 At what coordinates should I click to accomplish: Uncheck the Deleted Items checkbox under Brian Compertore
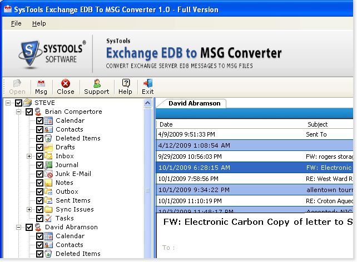pyautogui.click(x=39, y=138)
